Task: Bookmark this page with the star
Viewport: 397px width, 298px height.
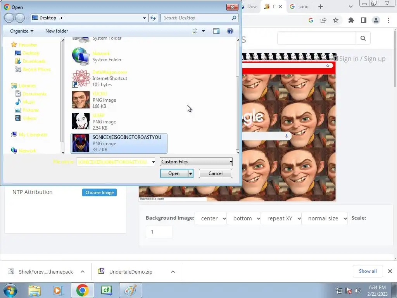Action: point(336,21)
